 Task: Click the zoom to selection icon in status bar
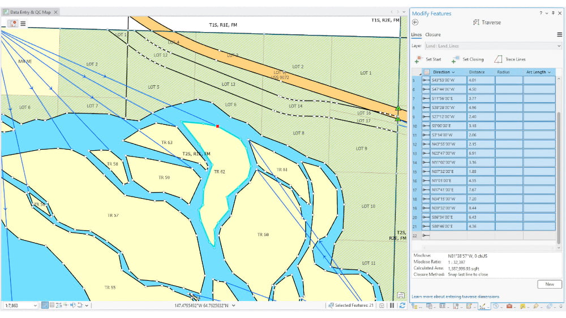point(381,306)
